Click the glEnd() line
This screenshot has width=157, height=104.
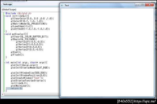(16, 52)
